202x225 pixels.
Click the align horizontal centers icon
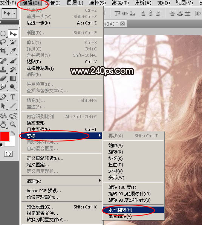point(151,14)
